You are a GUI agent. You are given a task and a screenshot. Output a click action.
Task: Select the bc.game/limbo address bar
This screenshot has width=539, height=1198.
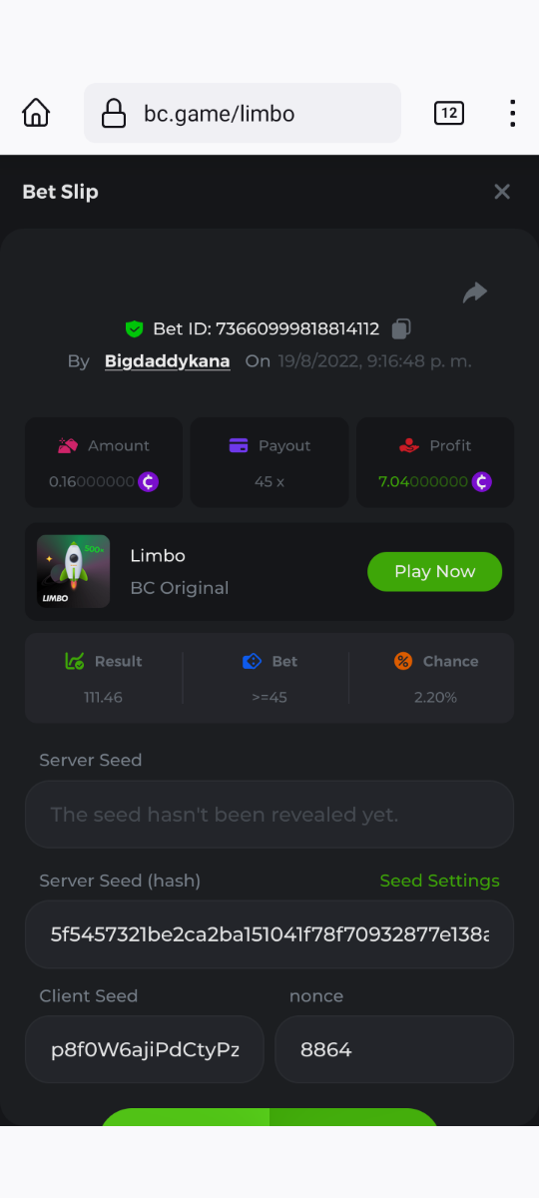point(243,113)
